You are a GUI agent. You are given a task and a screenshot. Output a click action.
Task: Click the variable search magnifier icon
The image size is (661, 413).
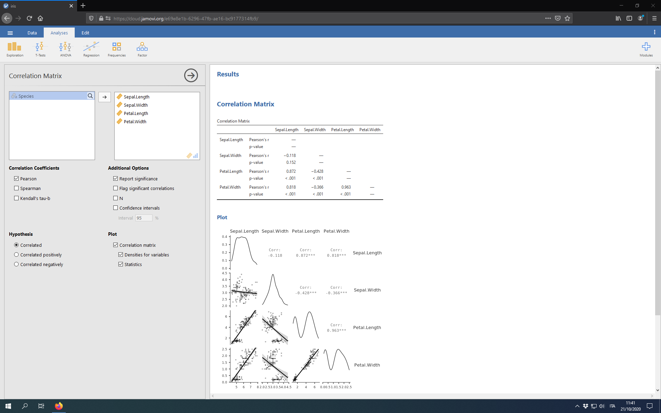(90, 96)
